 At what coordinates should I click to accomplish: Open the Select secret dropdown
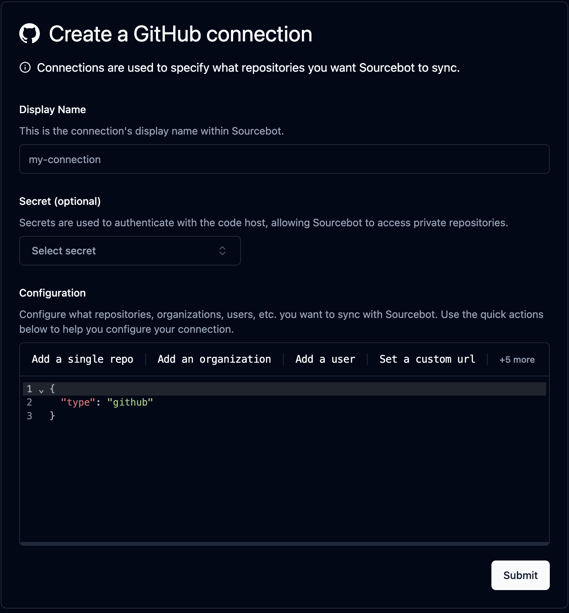(x=130, y=251)
